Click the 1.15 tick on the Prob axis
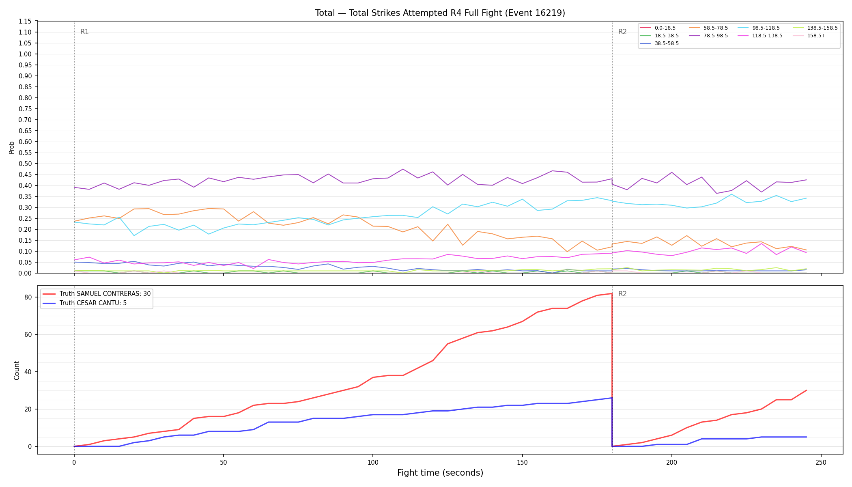Viewport: 852px width, 487px height. tap(25, 21)
